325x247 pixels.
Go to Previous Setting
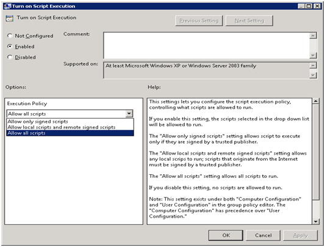(199, 21)
